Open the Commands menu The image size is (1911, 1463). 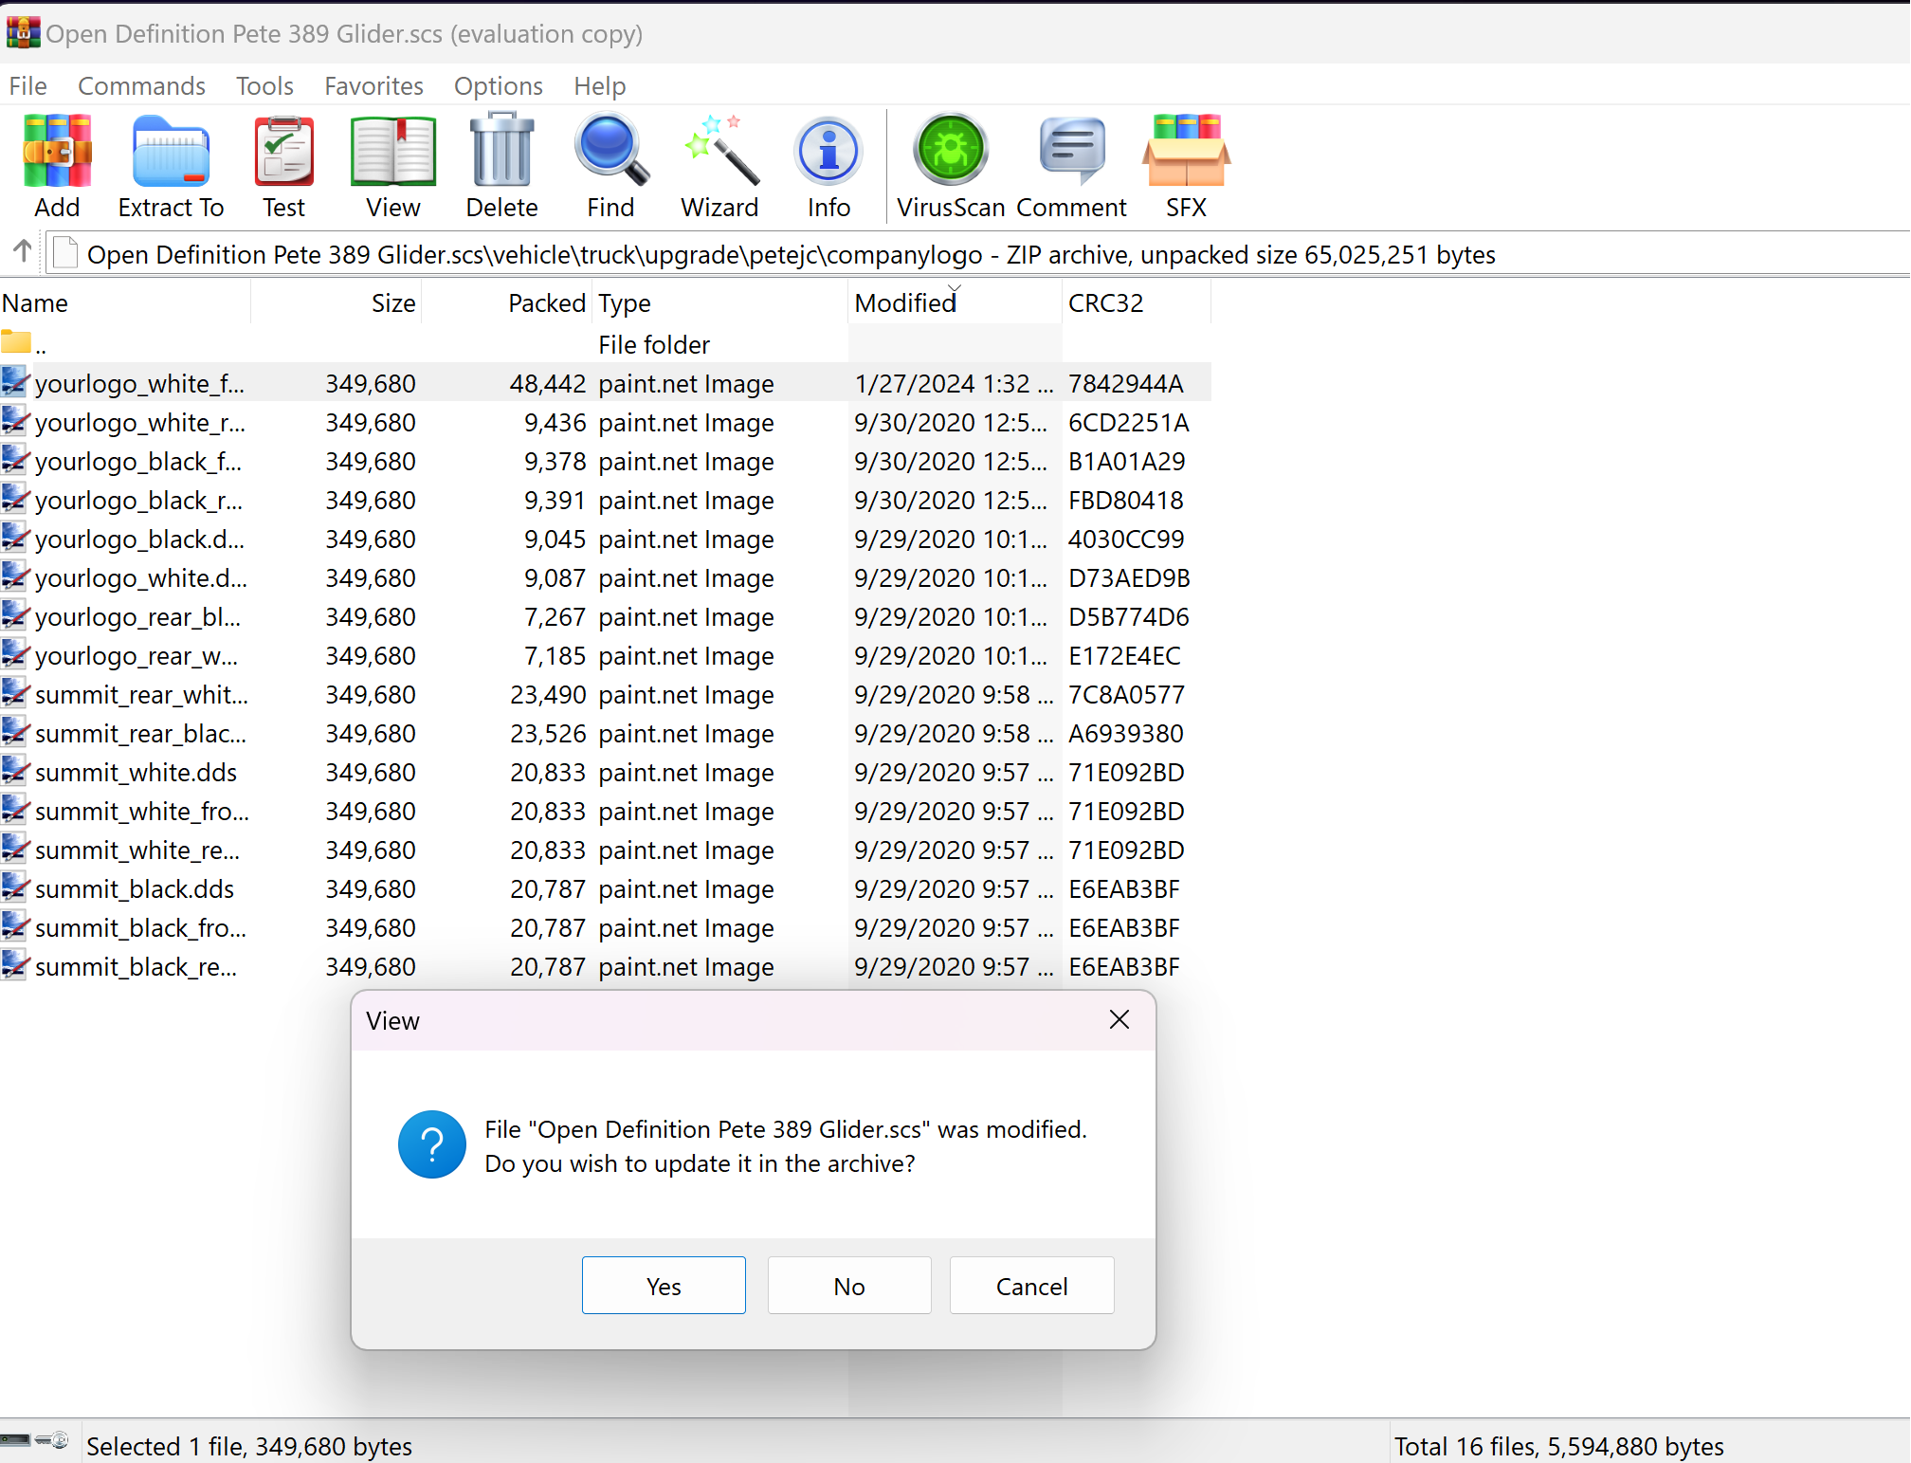(x=141, y=86)
